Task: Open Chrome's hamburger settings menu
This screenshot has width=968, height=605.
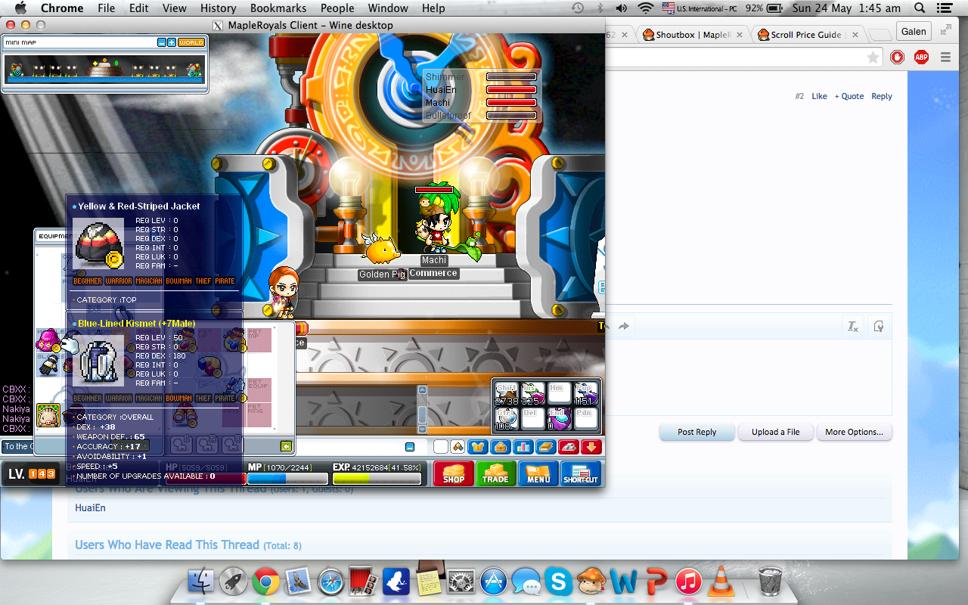Action: point(945,57)
